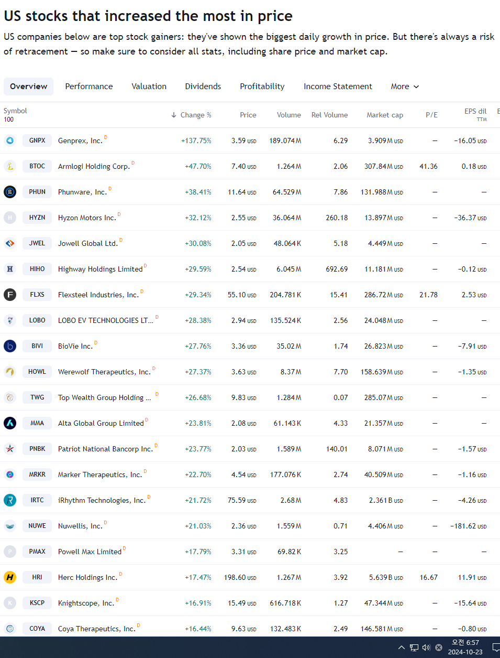Open the GNPX ticker link
The width and height of the screenshot is (500, 658).
37,141
